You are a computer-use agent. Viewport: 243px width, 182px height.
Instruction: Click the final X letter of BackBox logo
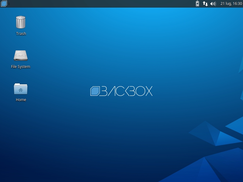pyautogui.click(x=149, y=91)
